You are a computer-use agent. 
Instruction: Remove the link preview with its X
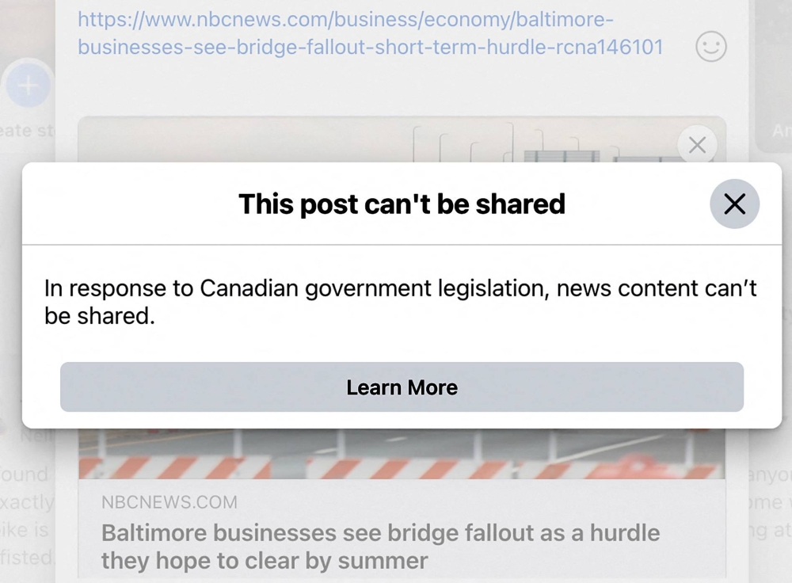click(697, 145)
